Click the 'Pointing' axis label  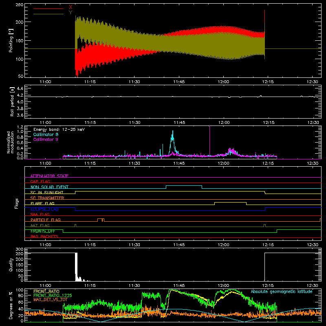[x=11, y=40]
